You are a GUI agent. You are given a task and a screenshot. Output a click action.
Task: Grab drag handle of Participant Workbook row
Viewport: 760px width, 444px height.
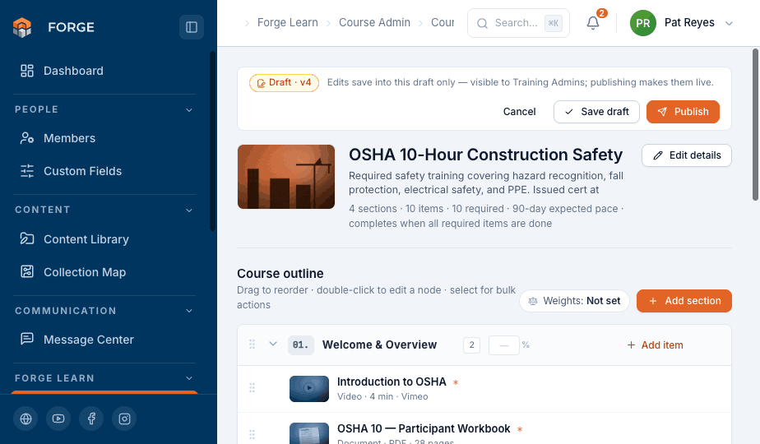coord(252,434)
